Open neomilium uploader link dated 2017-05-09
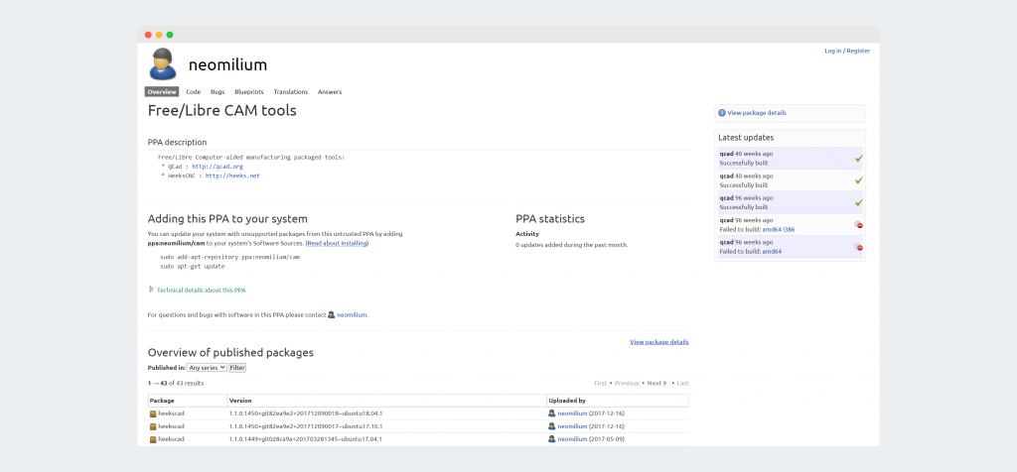Viewport: 1017px width, 472px height. (x=572, y=439)
